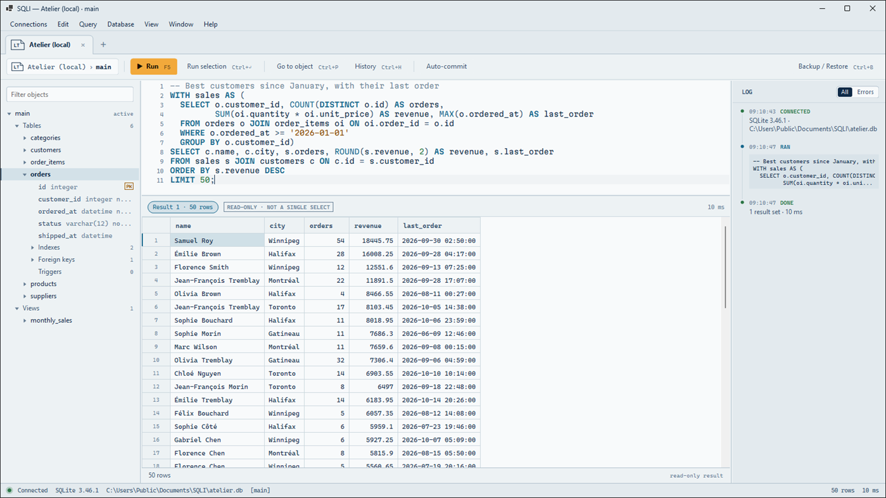
Task: Collapse the Views group
Action: 17,308
